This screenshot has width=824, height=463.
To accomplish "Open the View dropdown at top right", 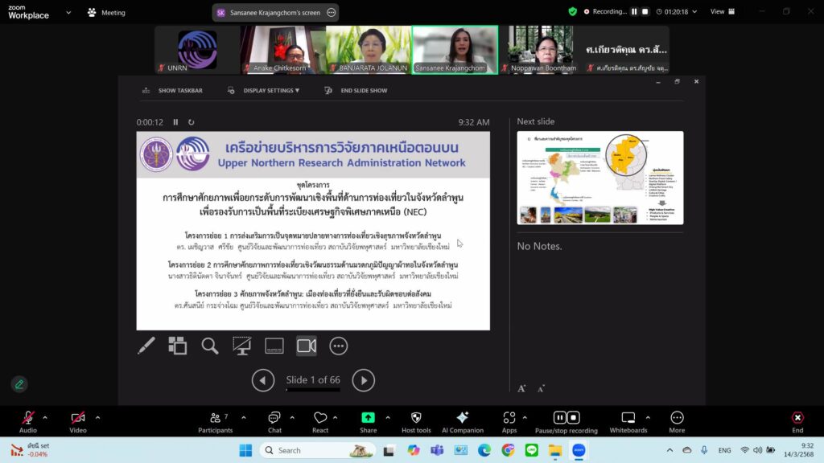I will tap(721, 12).
